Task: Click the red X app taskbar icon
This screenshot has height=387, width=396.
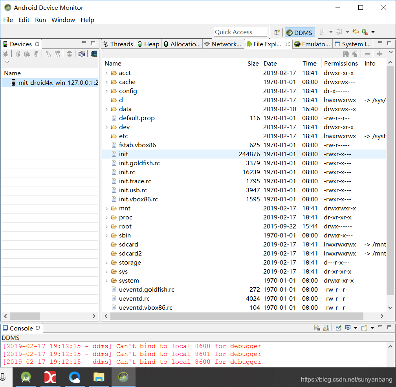Action: tap(50, 377)
